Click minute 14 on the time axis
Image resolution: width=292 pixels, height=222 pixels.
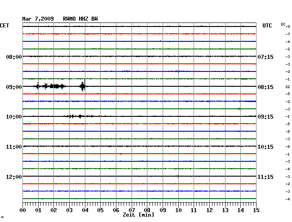[240, 210]
